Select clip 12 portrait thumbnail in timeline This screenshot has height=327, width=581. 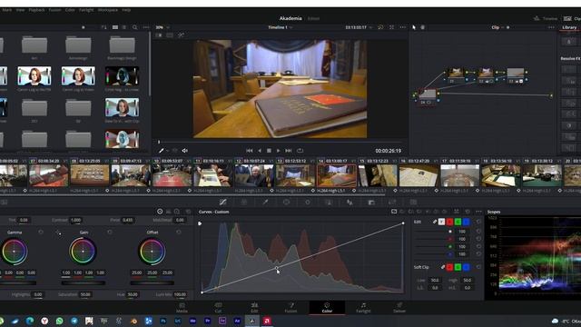coord(254,175)
